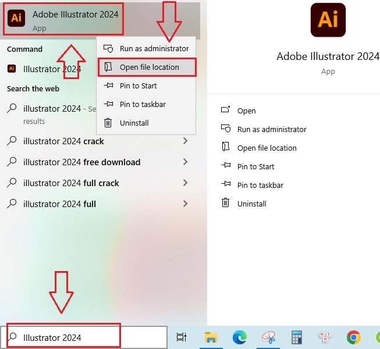Open the app with red keys icon on taskbar
Image resolution: width=380 pixels, height=349 pixels.
pyautogui.click(x=325, y=337)
